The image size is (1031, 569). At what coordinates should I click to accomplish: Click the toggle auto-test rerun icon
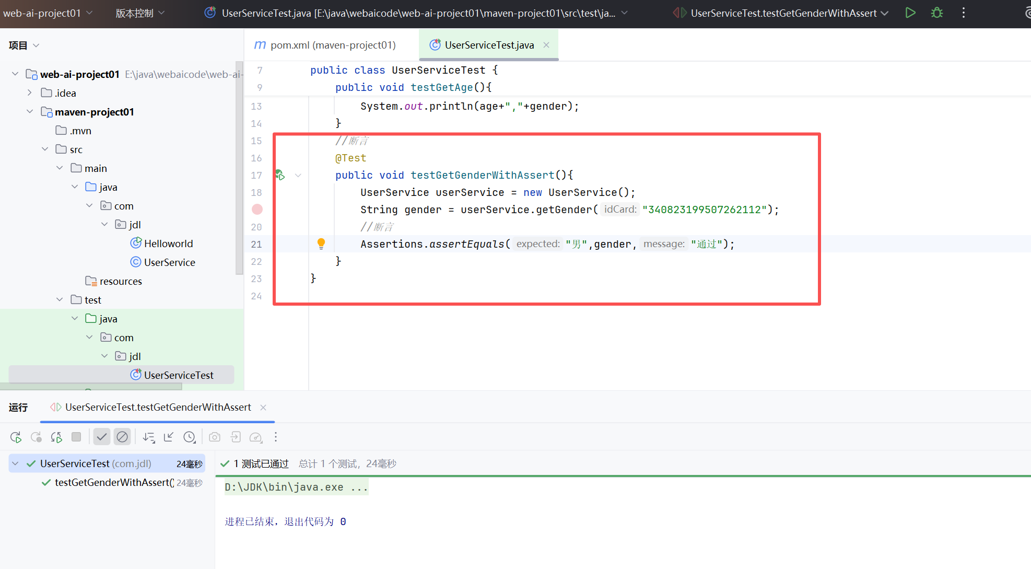coord(56,437)
